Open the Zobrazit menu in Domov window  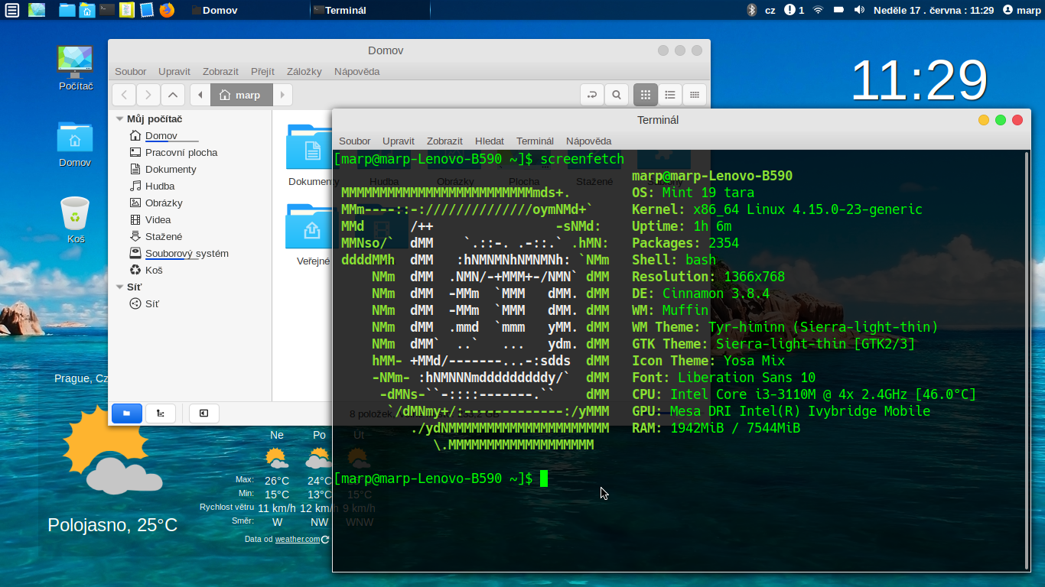click(221, 71)
